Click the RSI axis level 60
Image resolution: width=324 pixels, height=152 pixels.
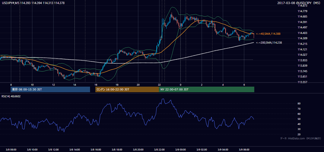pos(299,114)
